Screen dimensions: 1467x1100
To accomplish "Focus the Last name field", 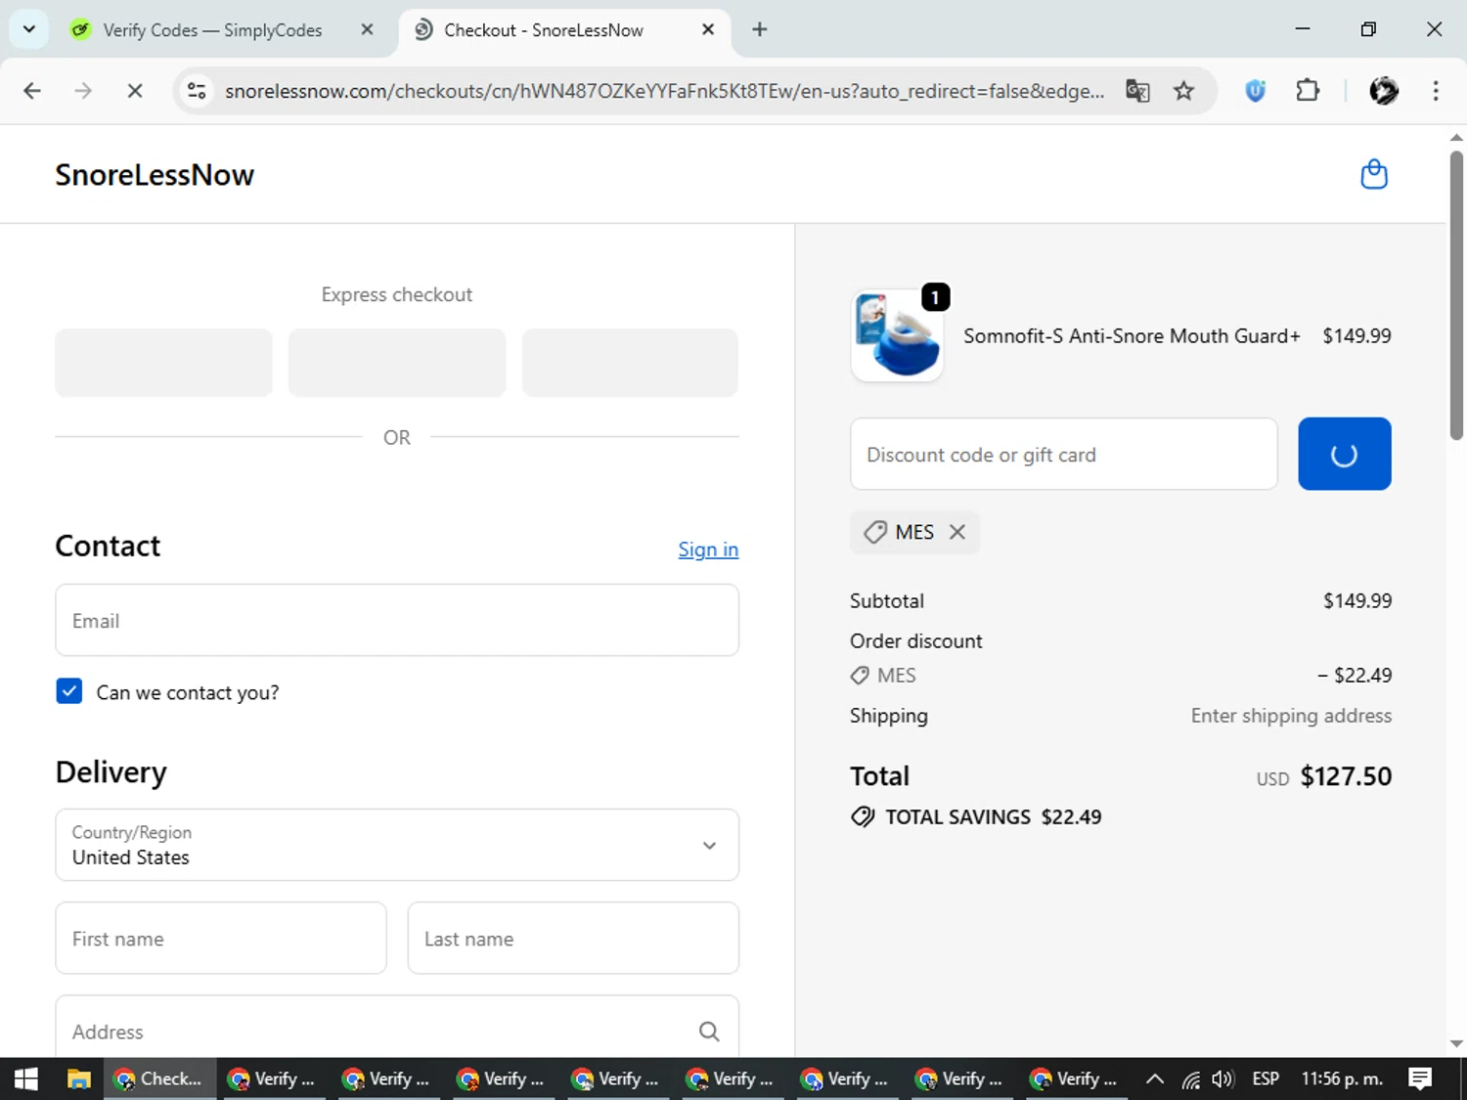I will point(573,938).
